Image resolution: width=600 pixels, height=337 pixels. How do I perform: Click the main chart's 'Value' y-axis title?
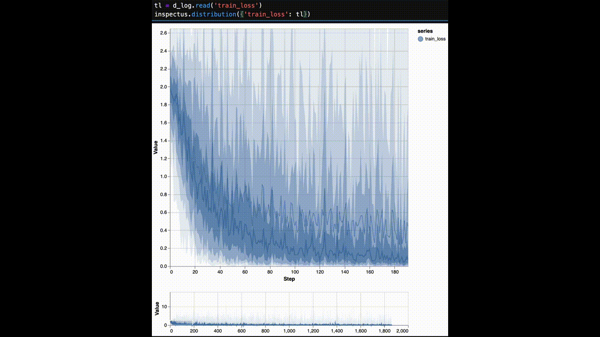tap(156, 147)
